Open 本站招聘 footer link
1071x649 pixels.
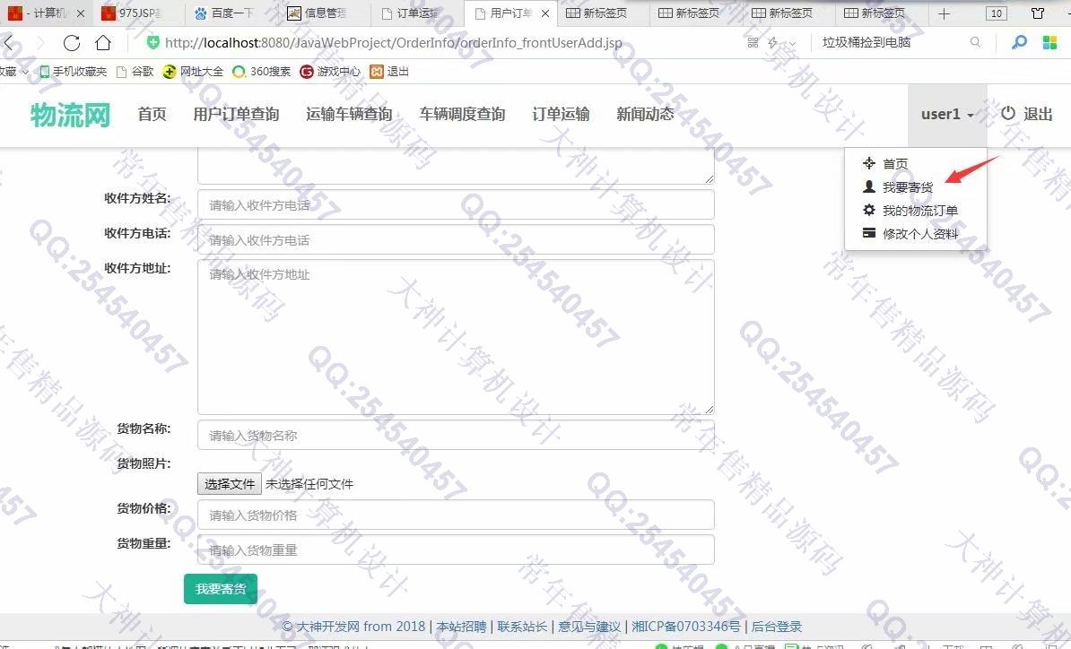click(x=462, y=627)
